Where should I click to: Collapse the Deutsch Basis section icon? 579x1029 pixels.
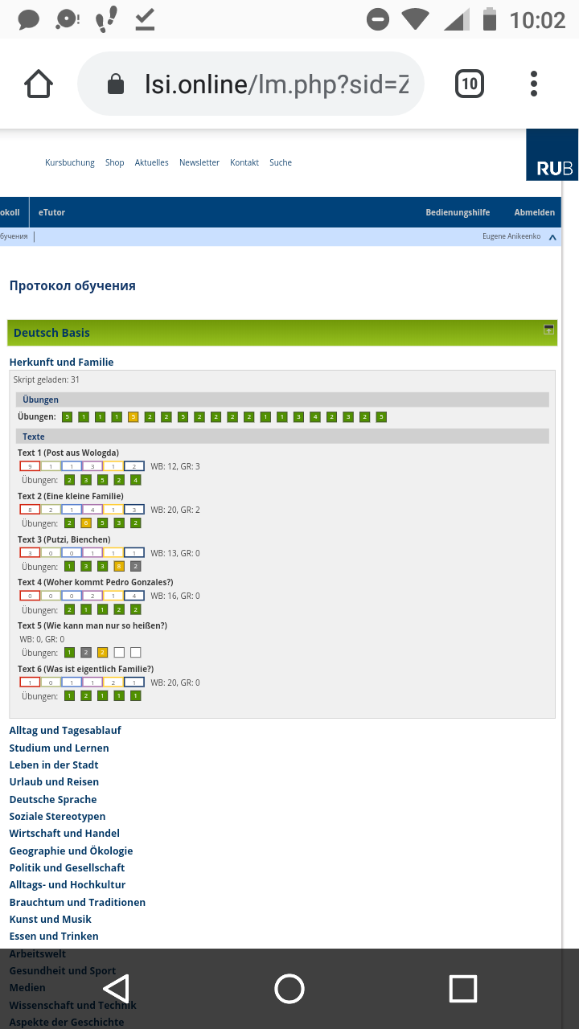(x=548, y=330)
